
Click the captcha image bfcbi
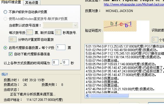tap(120, 26)
